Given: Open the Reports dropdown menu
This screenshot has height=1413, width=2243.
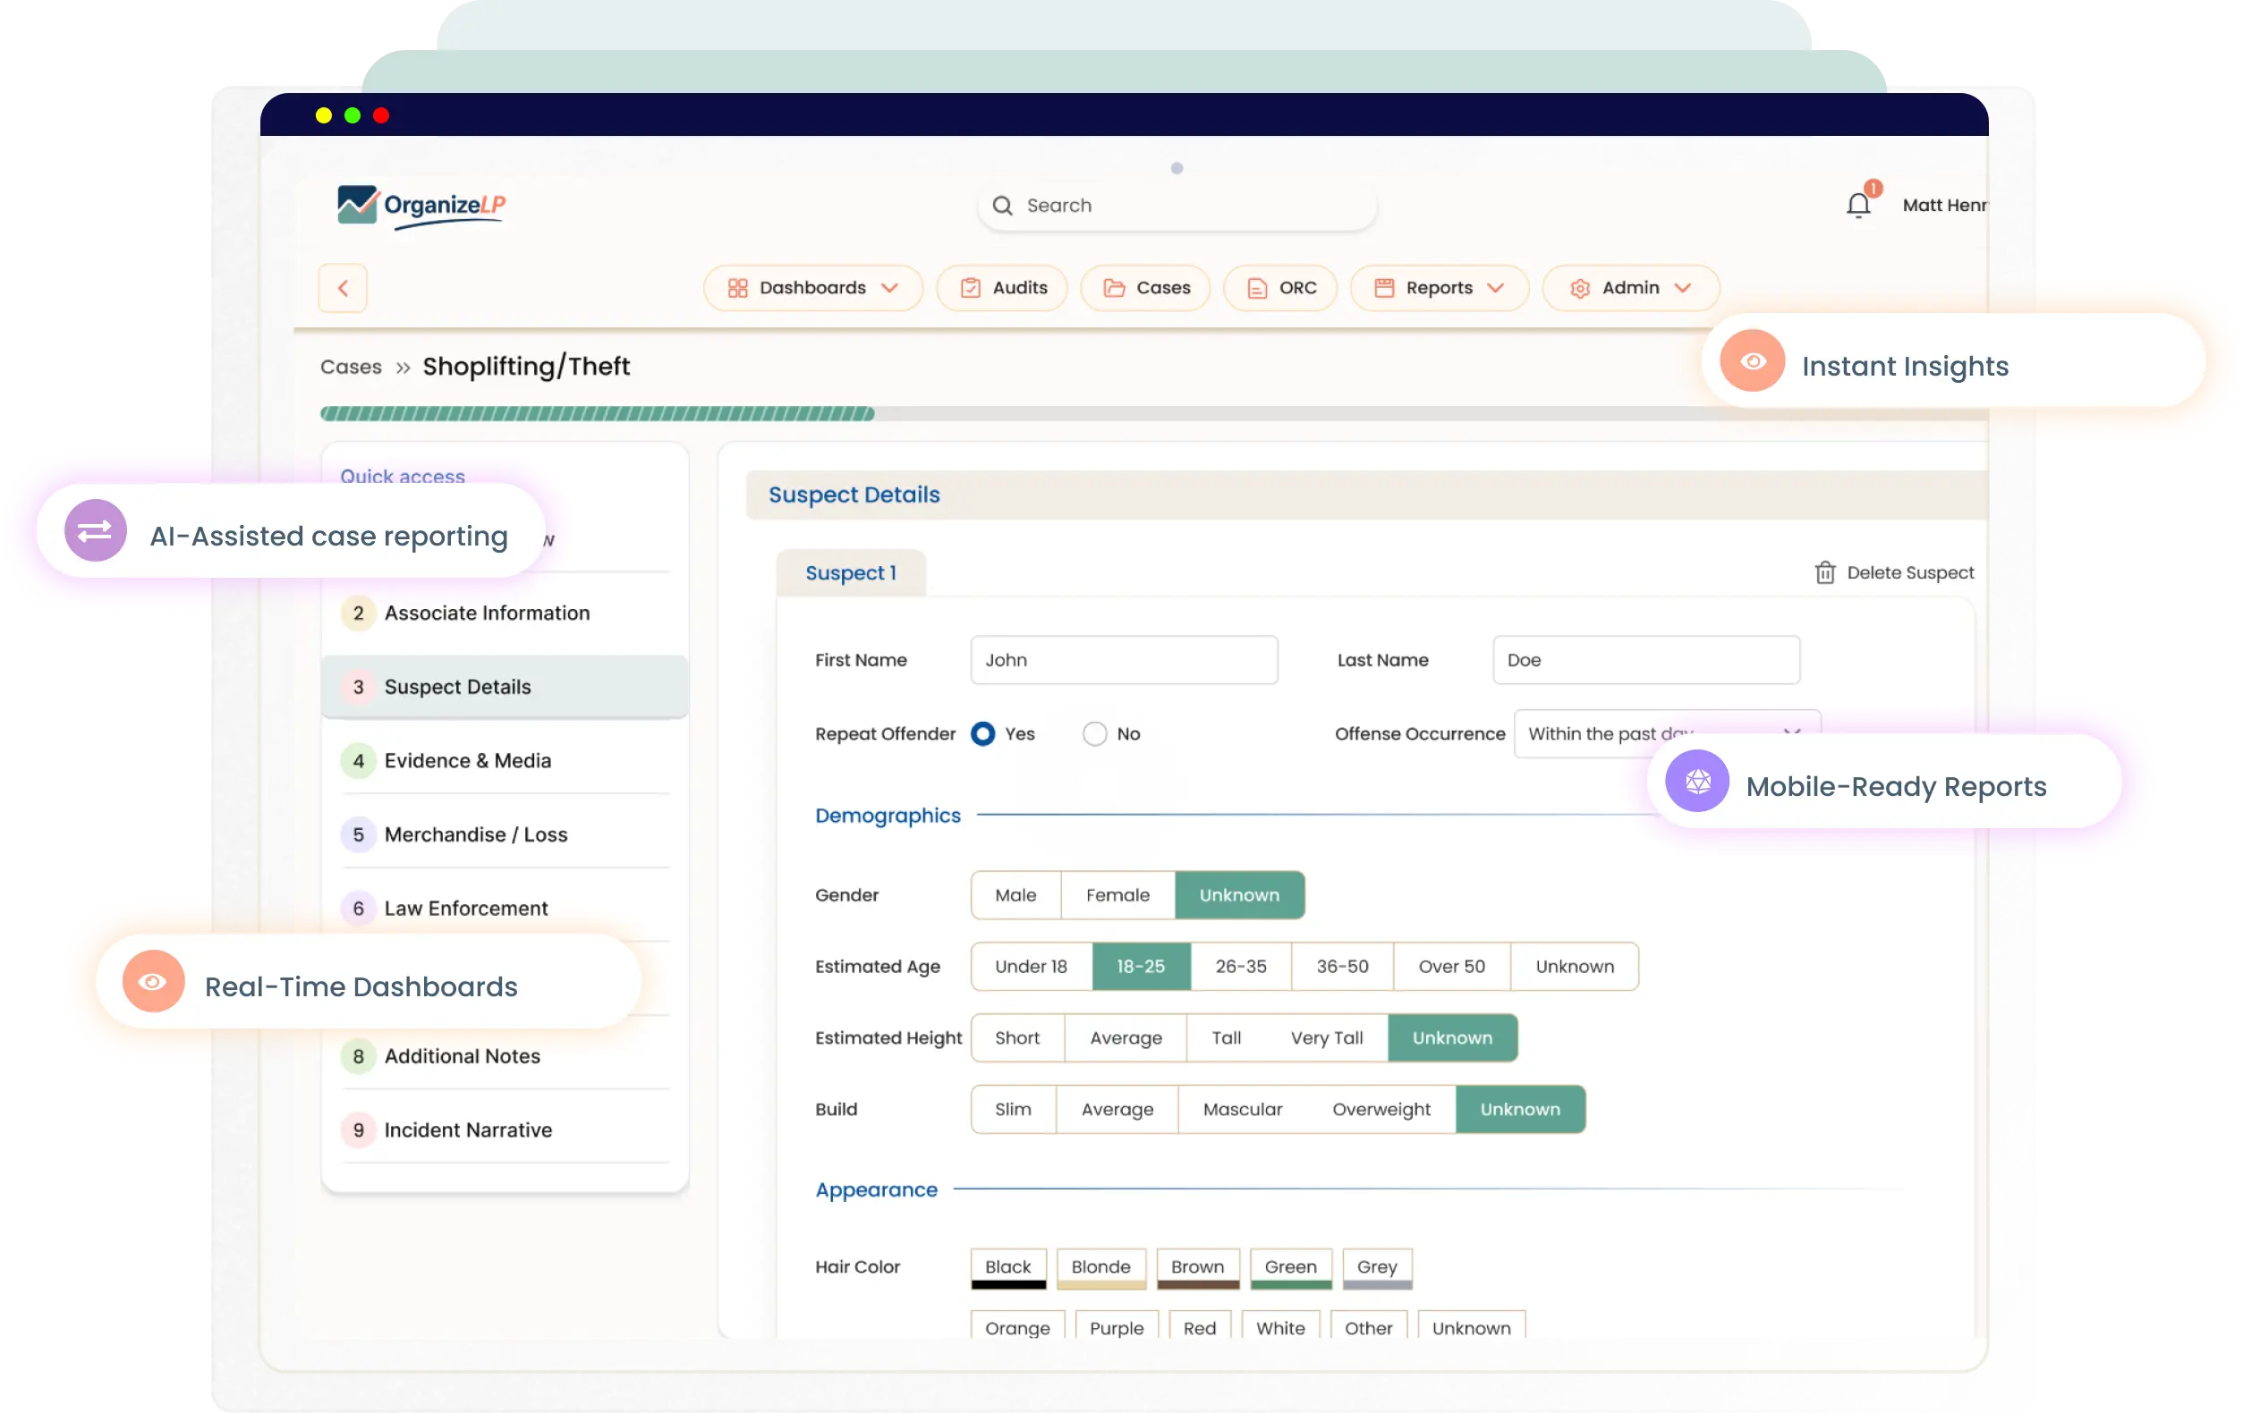Looking at the screenshot, I should [1438, 288].
